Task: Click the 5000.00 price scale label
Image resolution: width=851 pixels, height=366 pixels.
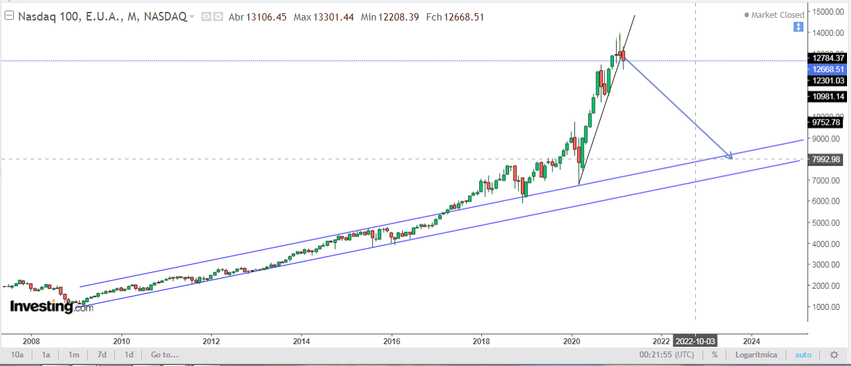Action: 826,223
